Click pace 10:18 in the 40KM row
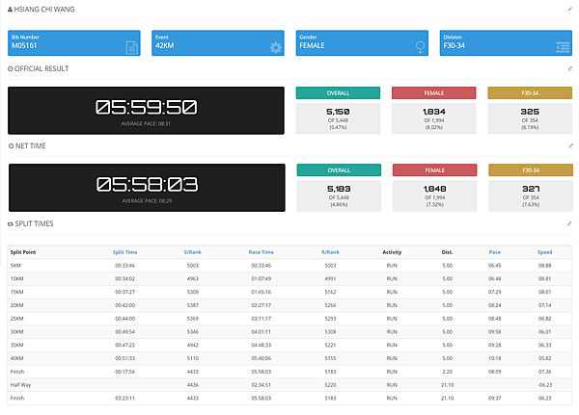Screen dimensions: 579x415 (494, 358)
